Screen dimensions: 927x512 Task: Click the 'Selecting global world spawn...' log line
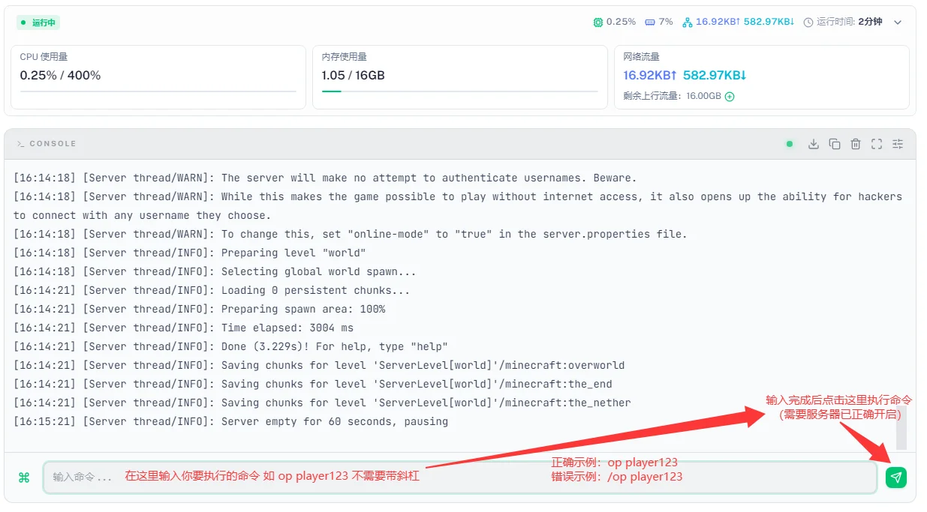click(x=215, y=271)
